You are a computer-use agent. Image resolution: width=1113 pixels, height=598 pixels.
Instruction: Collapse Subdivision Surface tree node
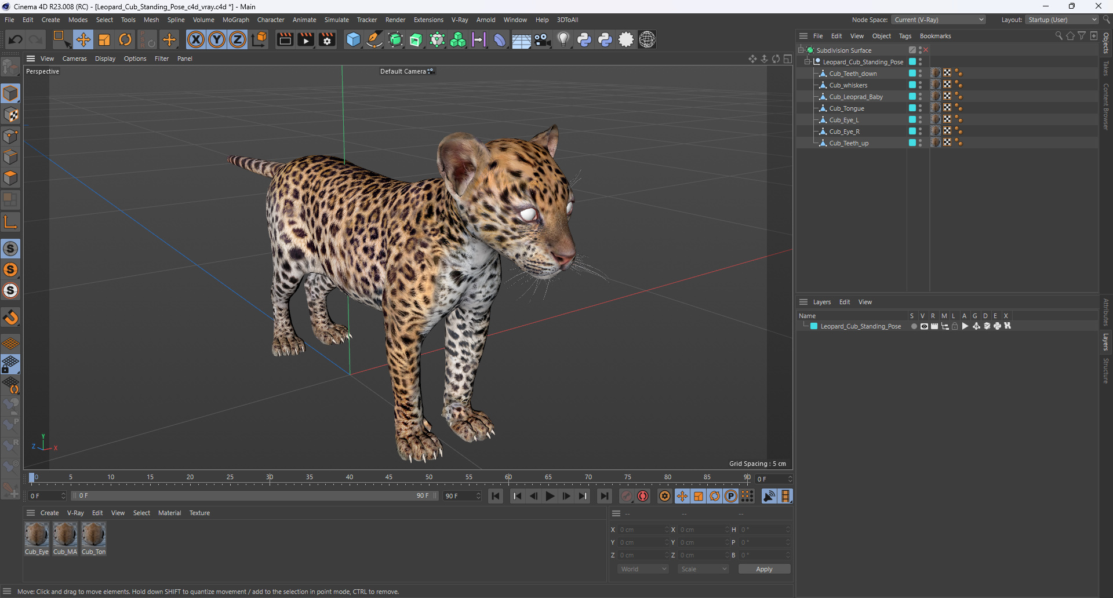(x=801, y=50)
